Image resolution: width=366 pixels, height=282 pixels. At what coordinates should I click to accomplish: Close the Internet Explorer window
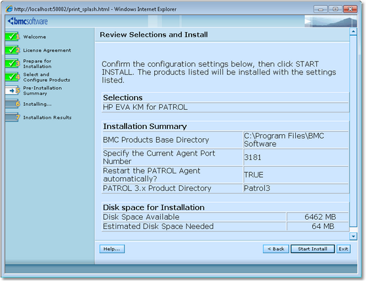pos(350,9)
